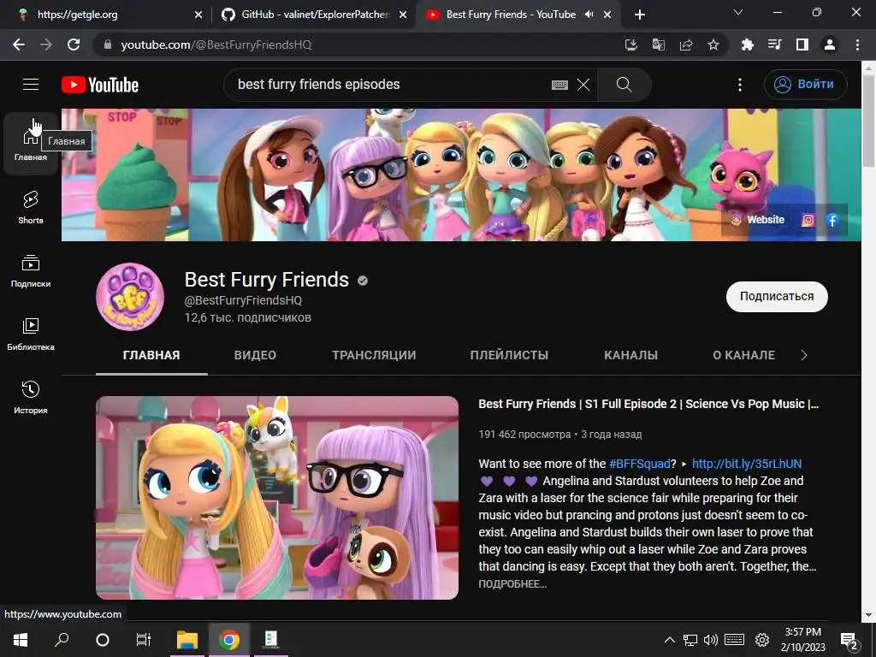Open the channel's Facebook icon link
Screen dimensions: 876x657
832,220
